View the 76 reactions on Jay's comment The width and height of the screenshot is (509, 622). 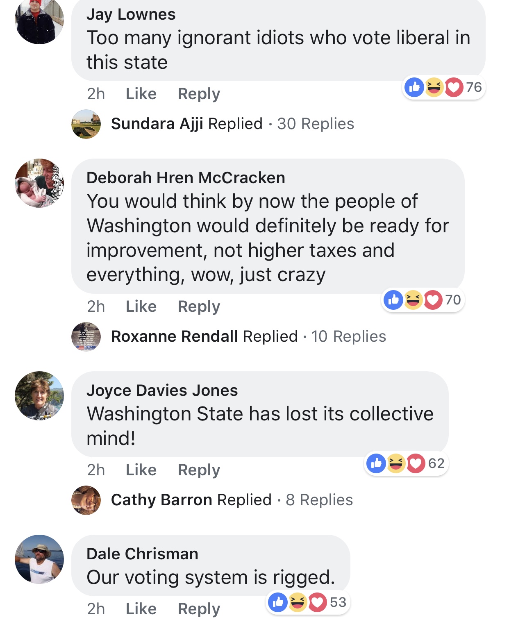click(x=443, y=87)
